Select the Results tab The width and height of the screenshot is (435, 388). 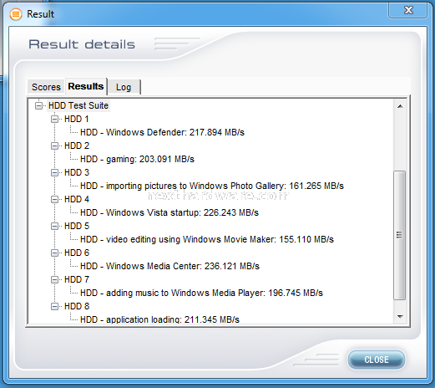click(x=86, y=86)
